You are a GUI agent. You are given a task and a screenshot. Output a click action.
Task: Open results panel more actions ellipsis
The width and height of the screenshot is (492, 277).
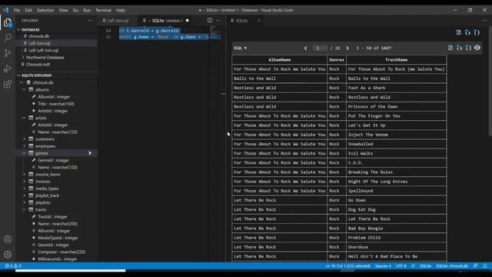coord(485,21)
